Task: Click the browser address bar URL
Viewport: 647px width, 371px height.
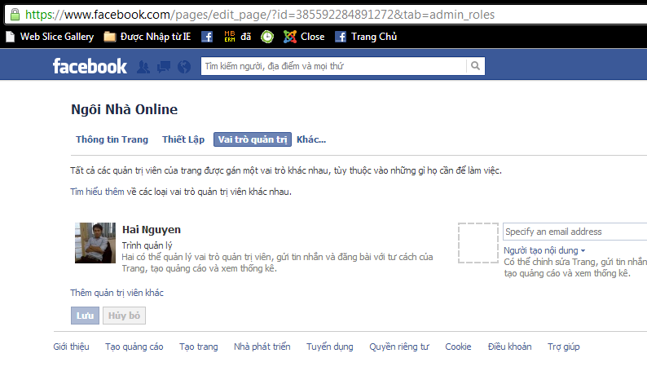Action: [x=260, y=15]
